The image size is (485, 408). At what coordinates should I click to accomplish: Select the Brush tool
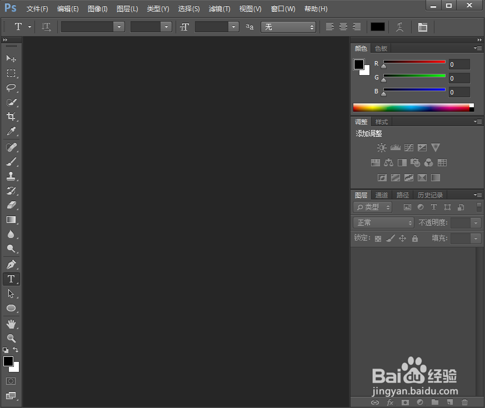[11, 162]
